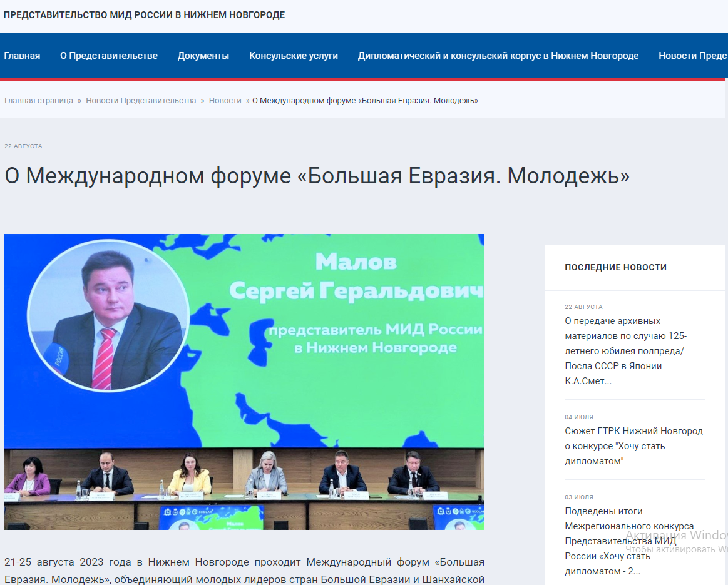Screen dimensions: 728x585
Task: Click the ПОСЛЕДНИЕ НОВОСТИ sidebar heading
Action: [616, 267]
